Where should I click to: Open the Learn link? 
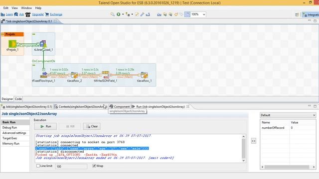pos(9,14)
